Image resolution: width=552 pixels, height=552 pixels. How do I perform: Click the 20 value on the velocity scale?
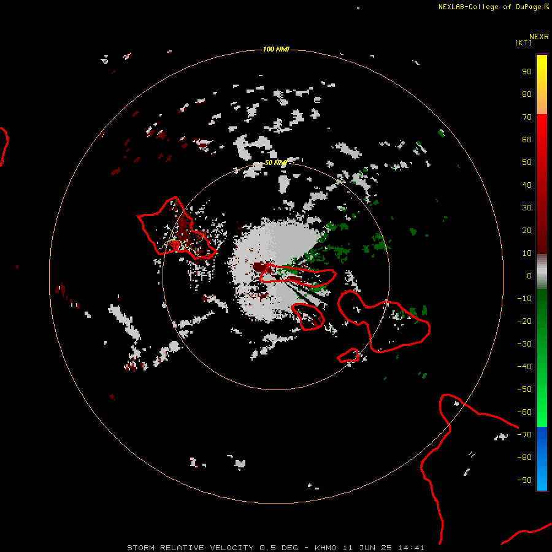(527, 231)
